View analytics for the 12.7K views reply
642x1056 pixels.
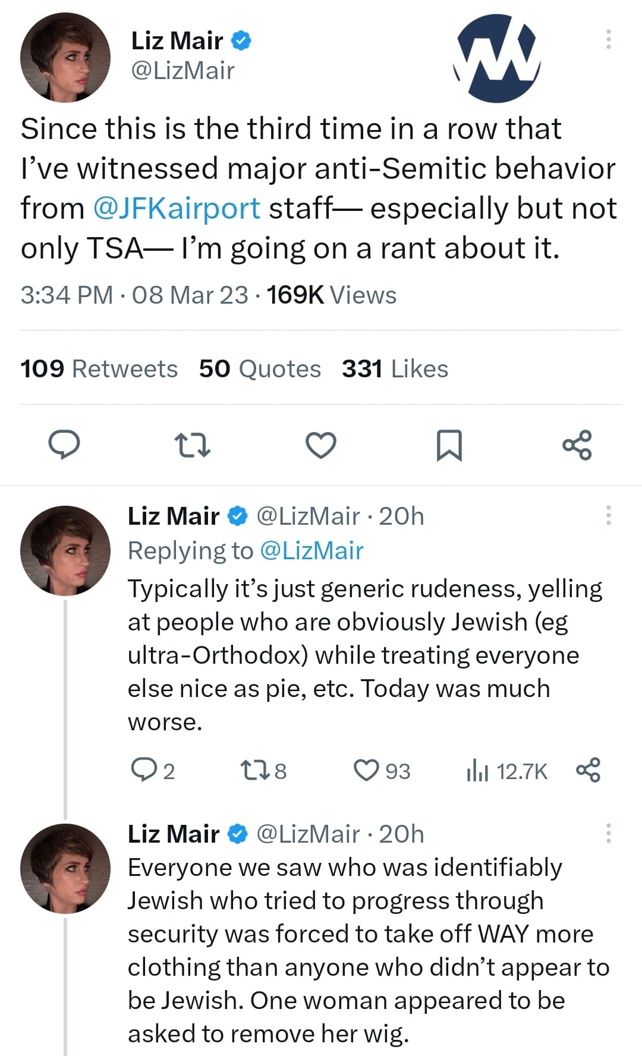pos(477,771)
